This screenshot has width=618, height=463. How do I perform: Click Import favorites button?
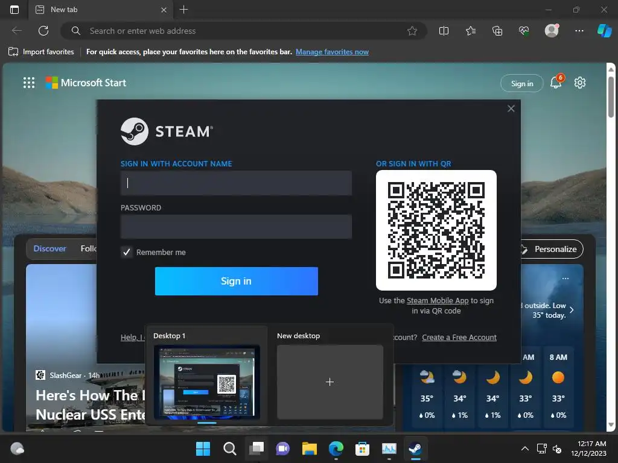click(41, 52)
